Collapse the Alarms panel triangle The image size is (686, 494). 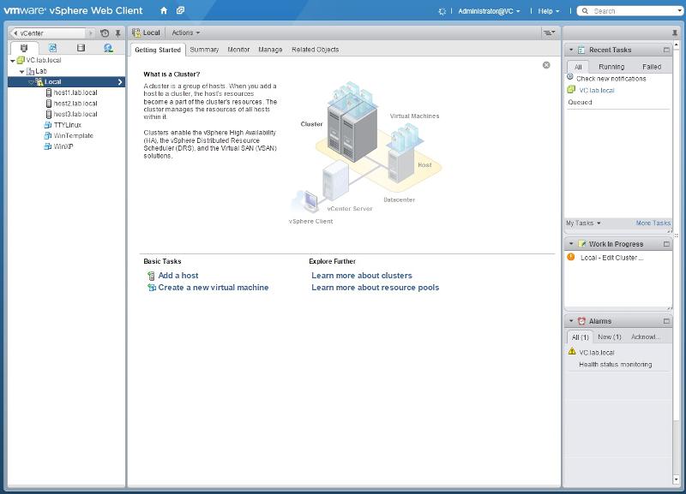click(x=571, y=321)
